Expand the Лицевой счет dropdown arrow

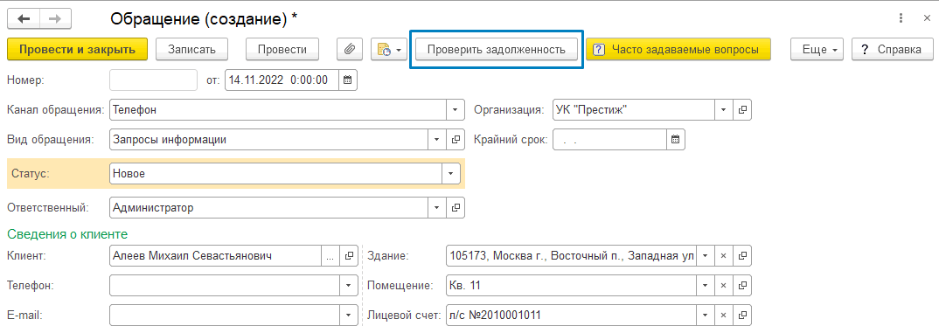coord(705,315)
